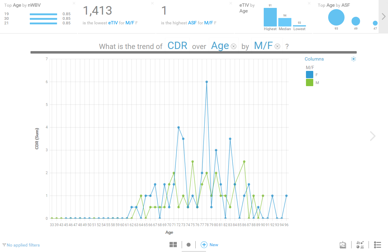
Task: Dismiss the lowest eTIV insight card
Action: (153, 3)
